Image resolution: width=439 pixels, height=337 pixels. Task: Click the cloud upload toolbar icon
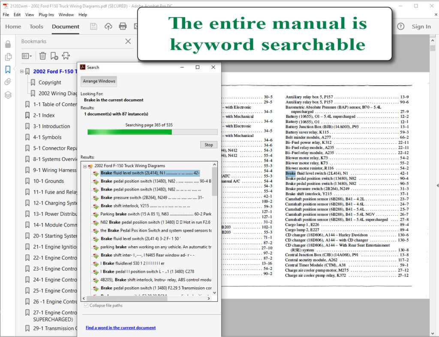pos(108,27)
